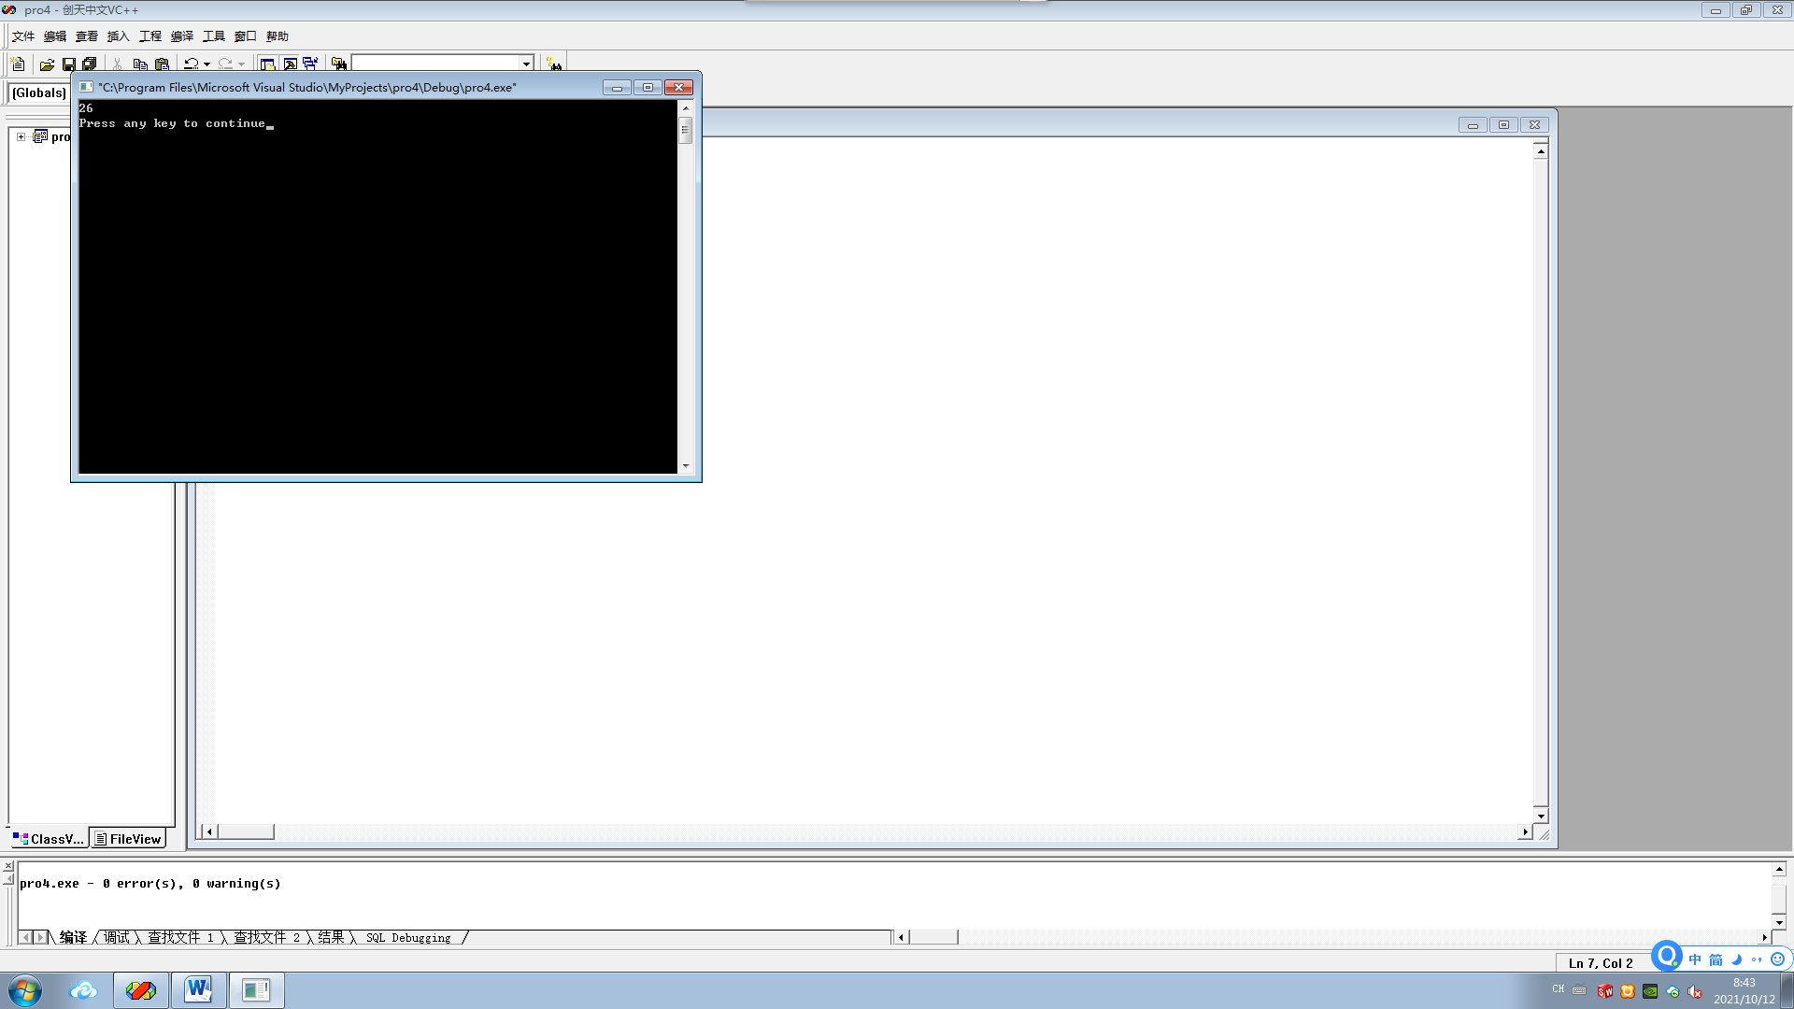Click the Copy toolbar icon
The height and width of the screenshot is (1009, 1794).
click(140, 64)
